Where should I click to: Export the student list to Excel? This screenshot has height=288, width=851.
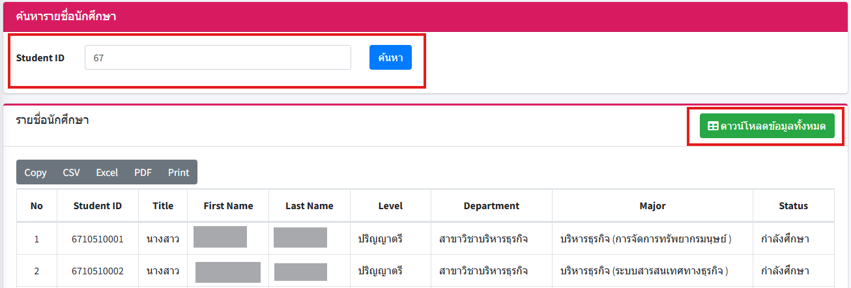107,173
